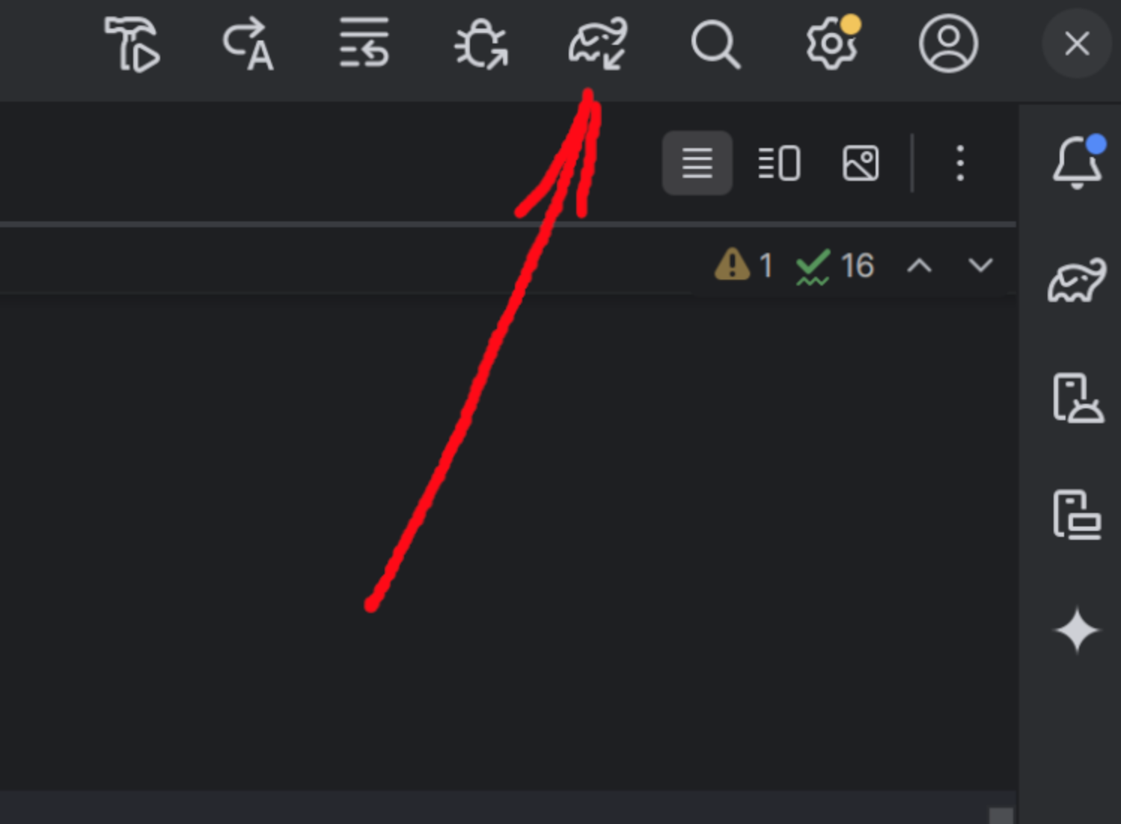Sync project with Gradle files
This screenshot has height=824, width=1121.
pyautogui.click(x=597, y=44)
